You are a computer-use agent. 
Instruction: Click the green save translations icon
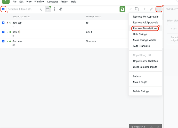(x=122, y=9)
